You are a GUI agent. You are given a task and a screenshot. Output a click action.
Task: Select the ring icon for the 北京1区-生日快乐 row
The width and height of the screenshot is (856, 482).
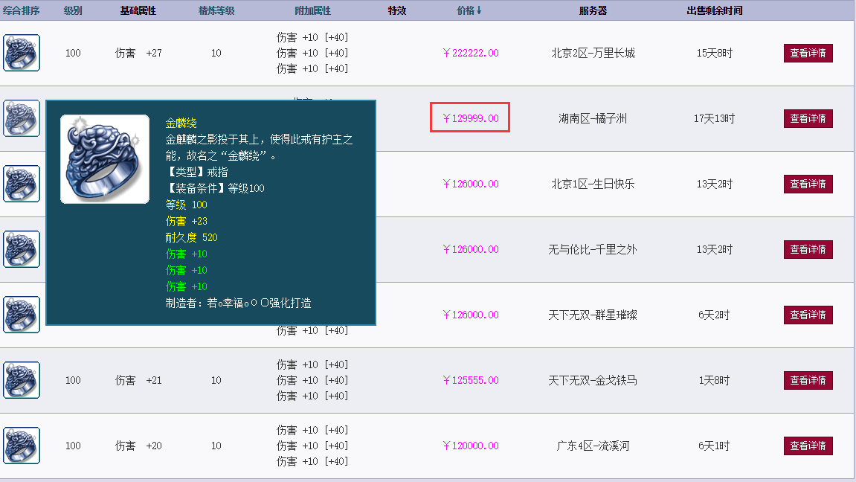point(21,184)
